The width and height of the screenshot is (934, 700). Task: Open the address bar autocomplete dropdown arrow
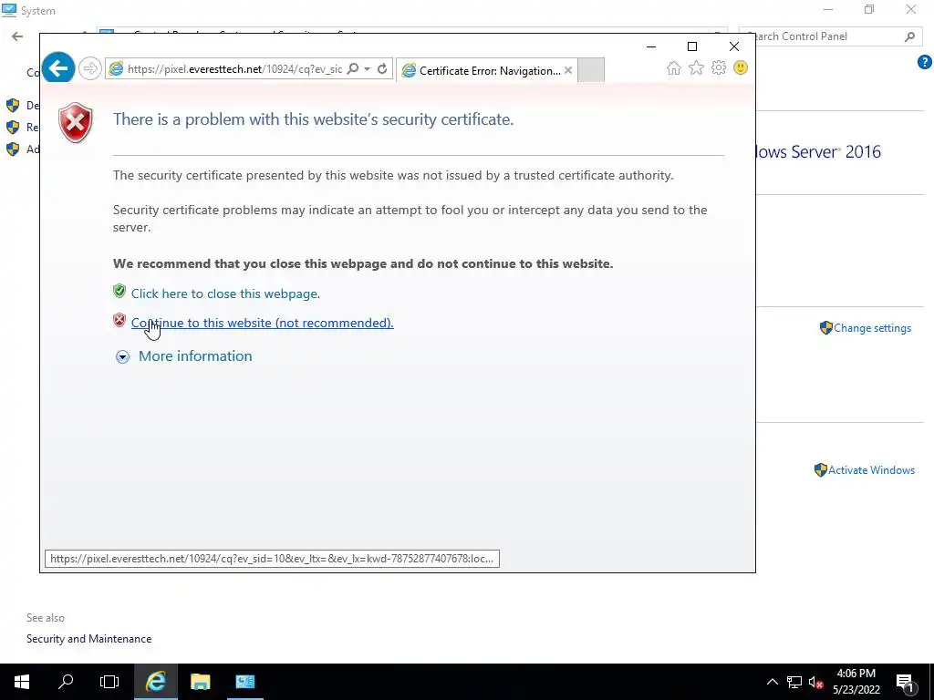(x=368, y=69)
